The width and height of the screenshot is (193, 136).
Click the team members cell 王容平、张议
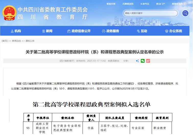[114, 128]
